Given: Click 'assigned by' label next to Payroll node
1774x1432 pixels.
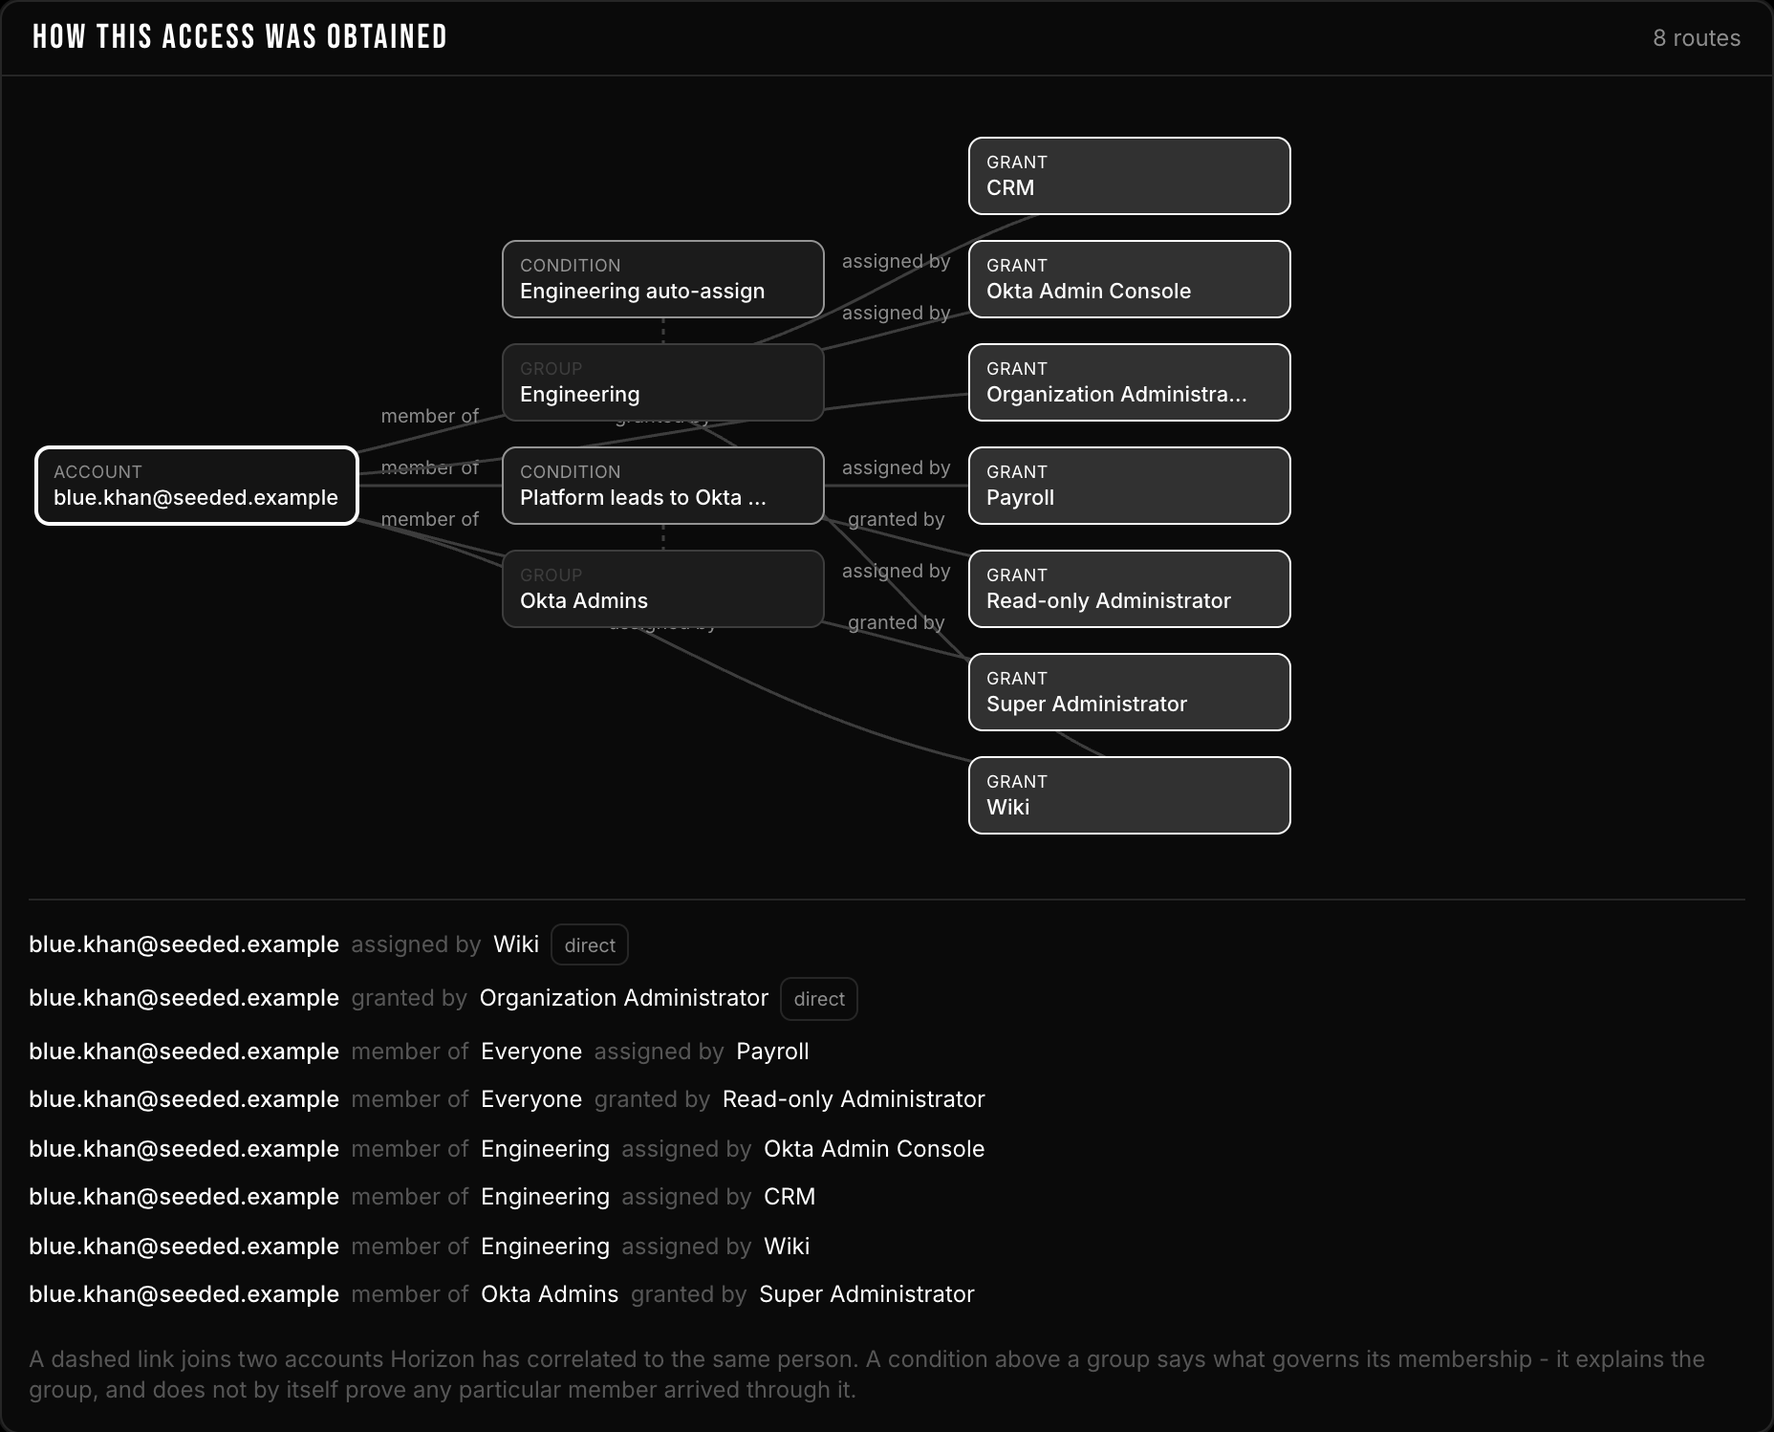Looking at the screenshot, I should (896, 467).
